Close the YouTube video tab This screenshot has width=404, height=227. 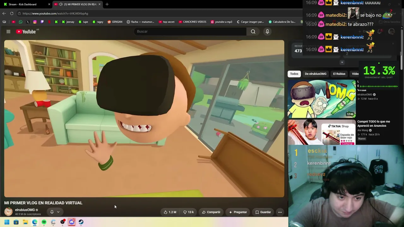pos(99,4)
